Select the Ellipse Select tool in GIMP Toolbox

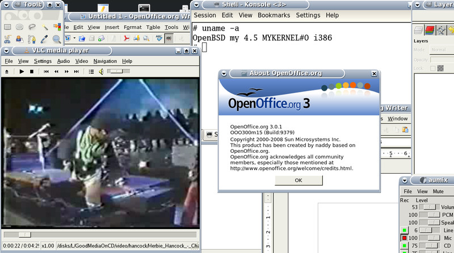click(19, 27)
